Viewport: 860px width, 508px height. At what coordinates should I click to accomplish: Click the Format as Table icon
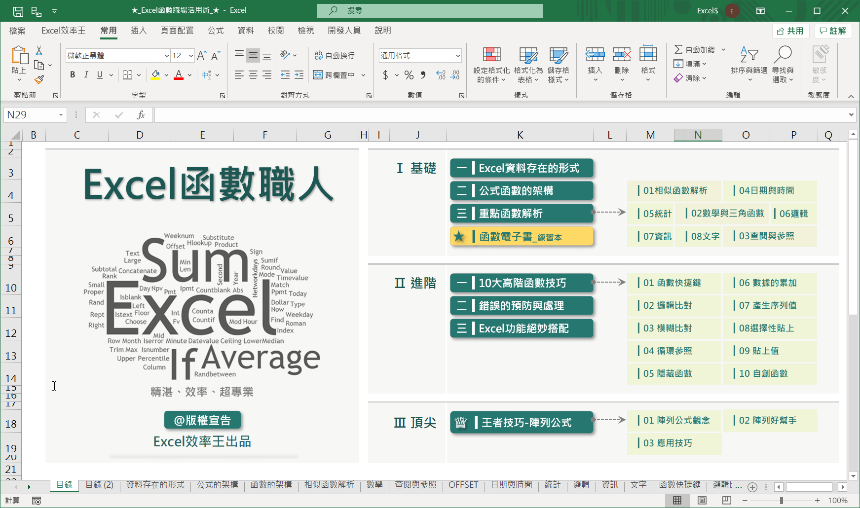coord(528,55)
